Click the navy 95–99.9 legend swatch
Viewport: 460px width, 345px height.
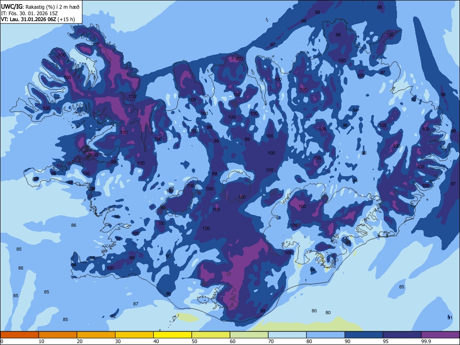click(402, 335)
